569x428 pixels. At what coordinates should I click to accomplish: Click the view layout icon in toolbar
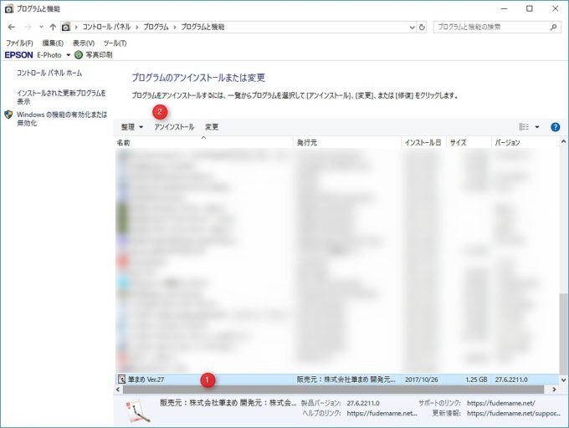click(525, 127)
